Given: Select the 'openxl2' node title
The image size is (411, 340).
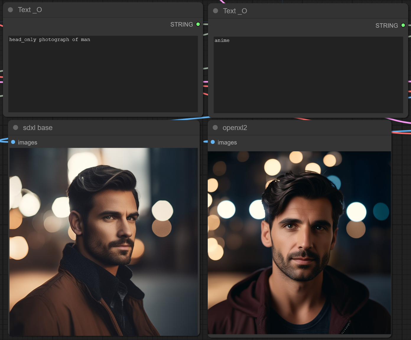Looking at the screenshot, I should [x=235, y=128].
